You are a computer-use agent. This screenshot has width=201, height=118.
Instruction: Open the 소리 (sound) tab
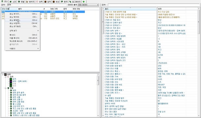pyautogui.click(x=13, y=2)
